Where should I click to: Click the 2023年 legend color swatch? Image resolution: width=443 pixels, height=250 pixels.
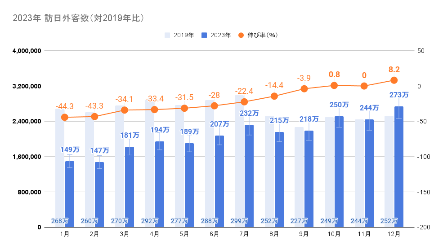tap(204, 35)
